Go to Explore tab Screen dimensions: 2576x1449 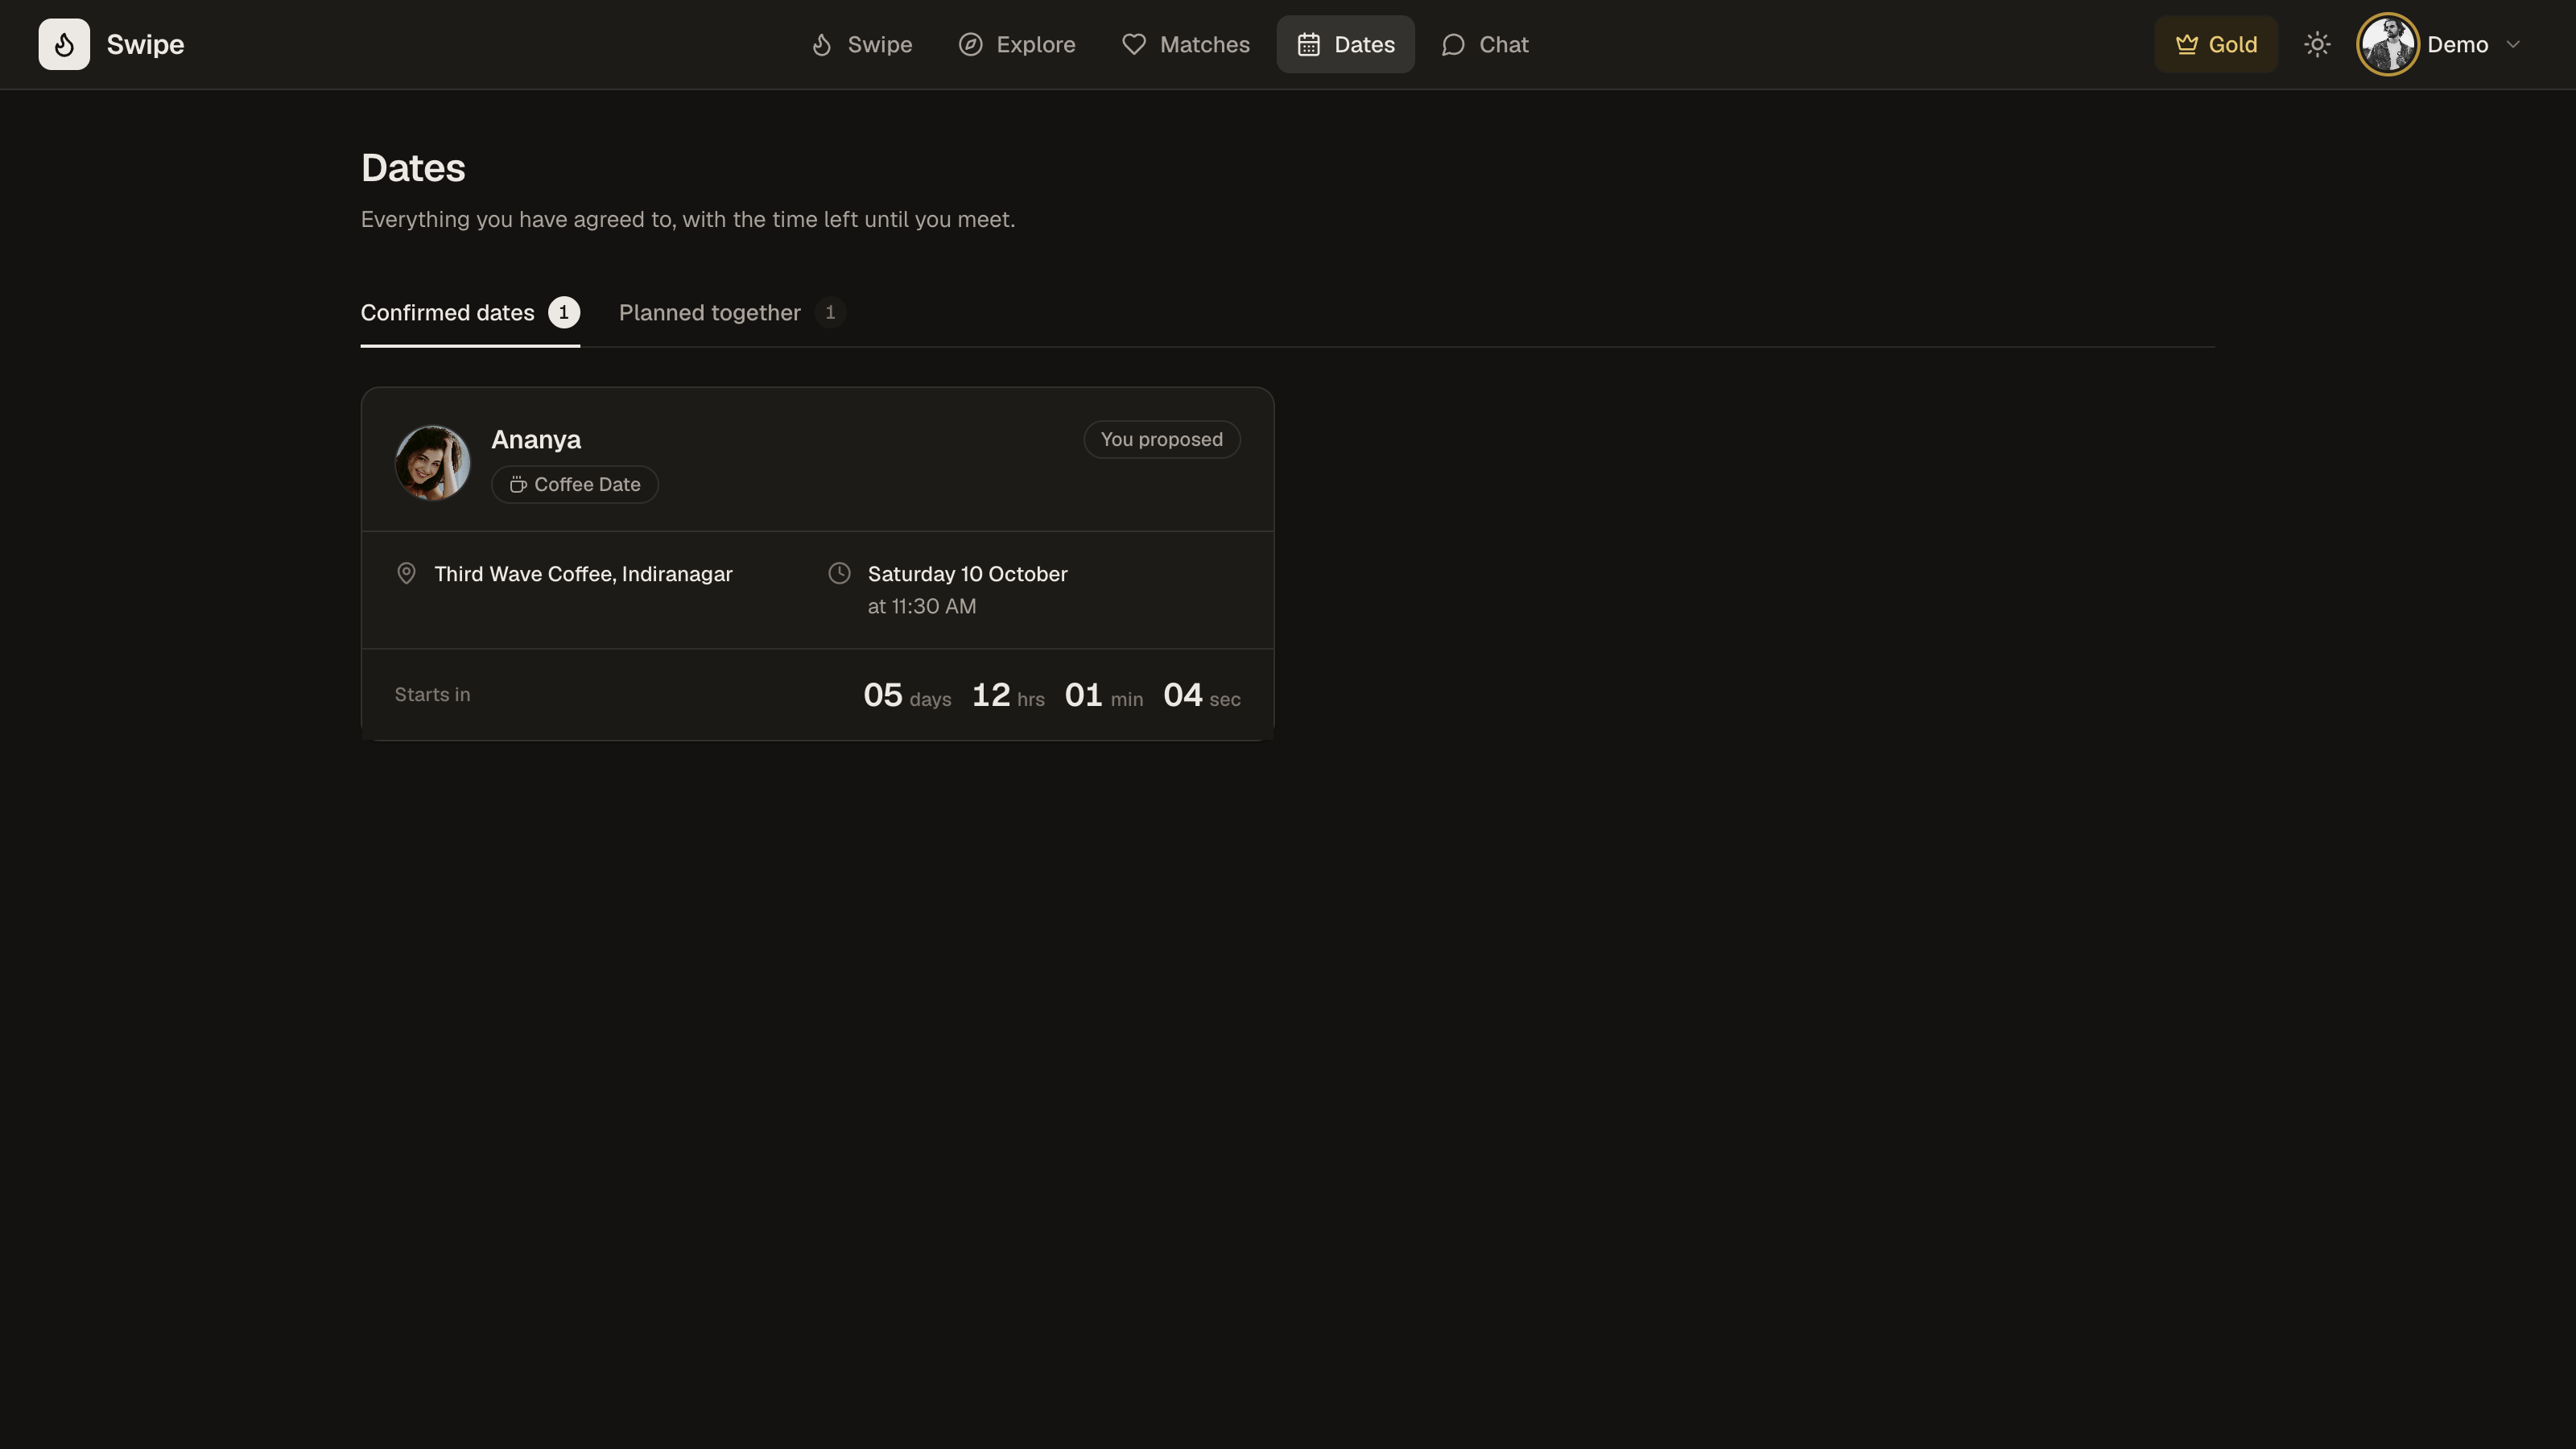pos(1017,44)
